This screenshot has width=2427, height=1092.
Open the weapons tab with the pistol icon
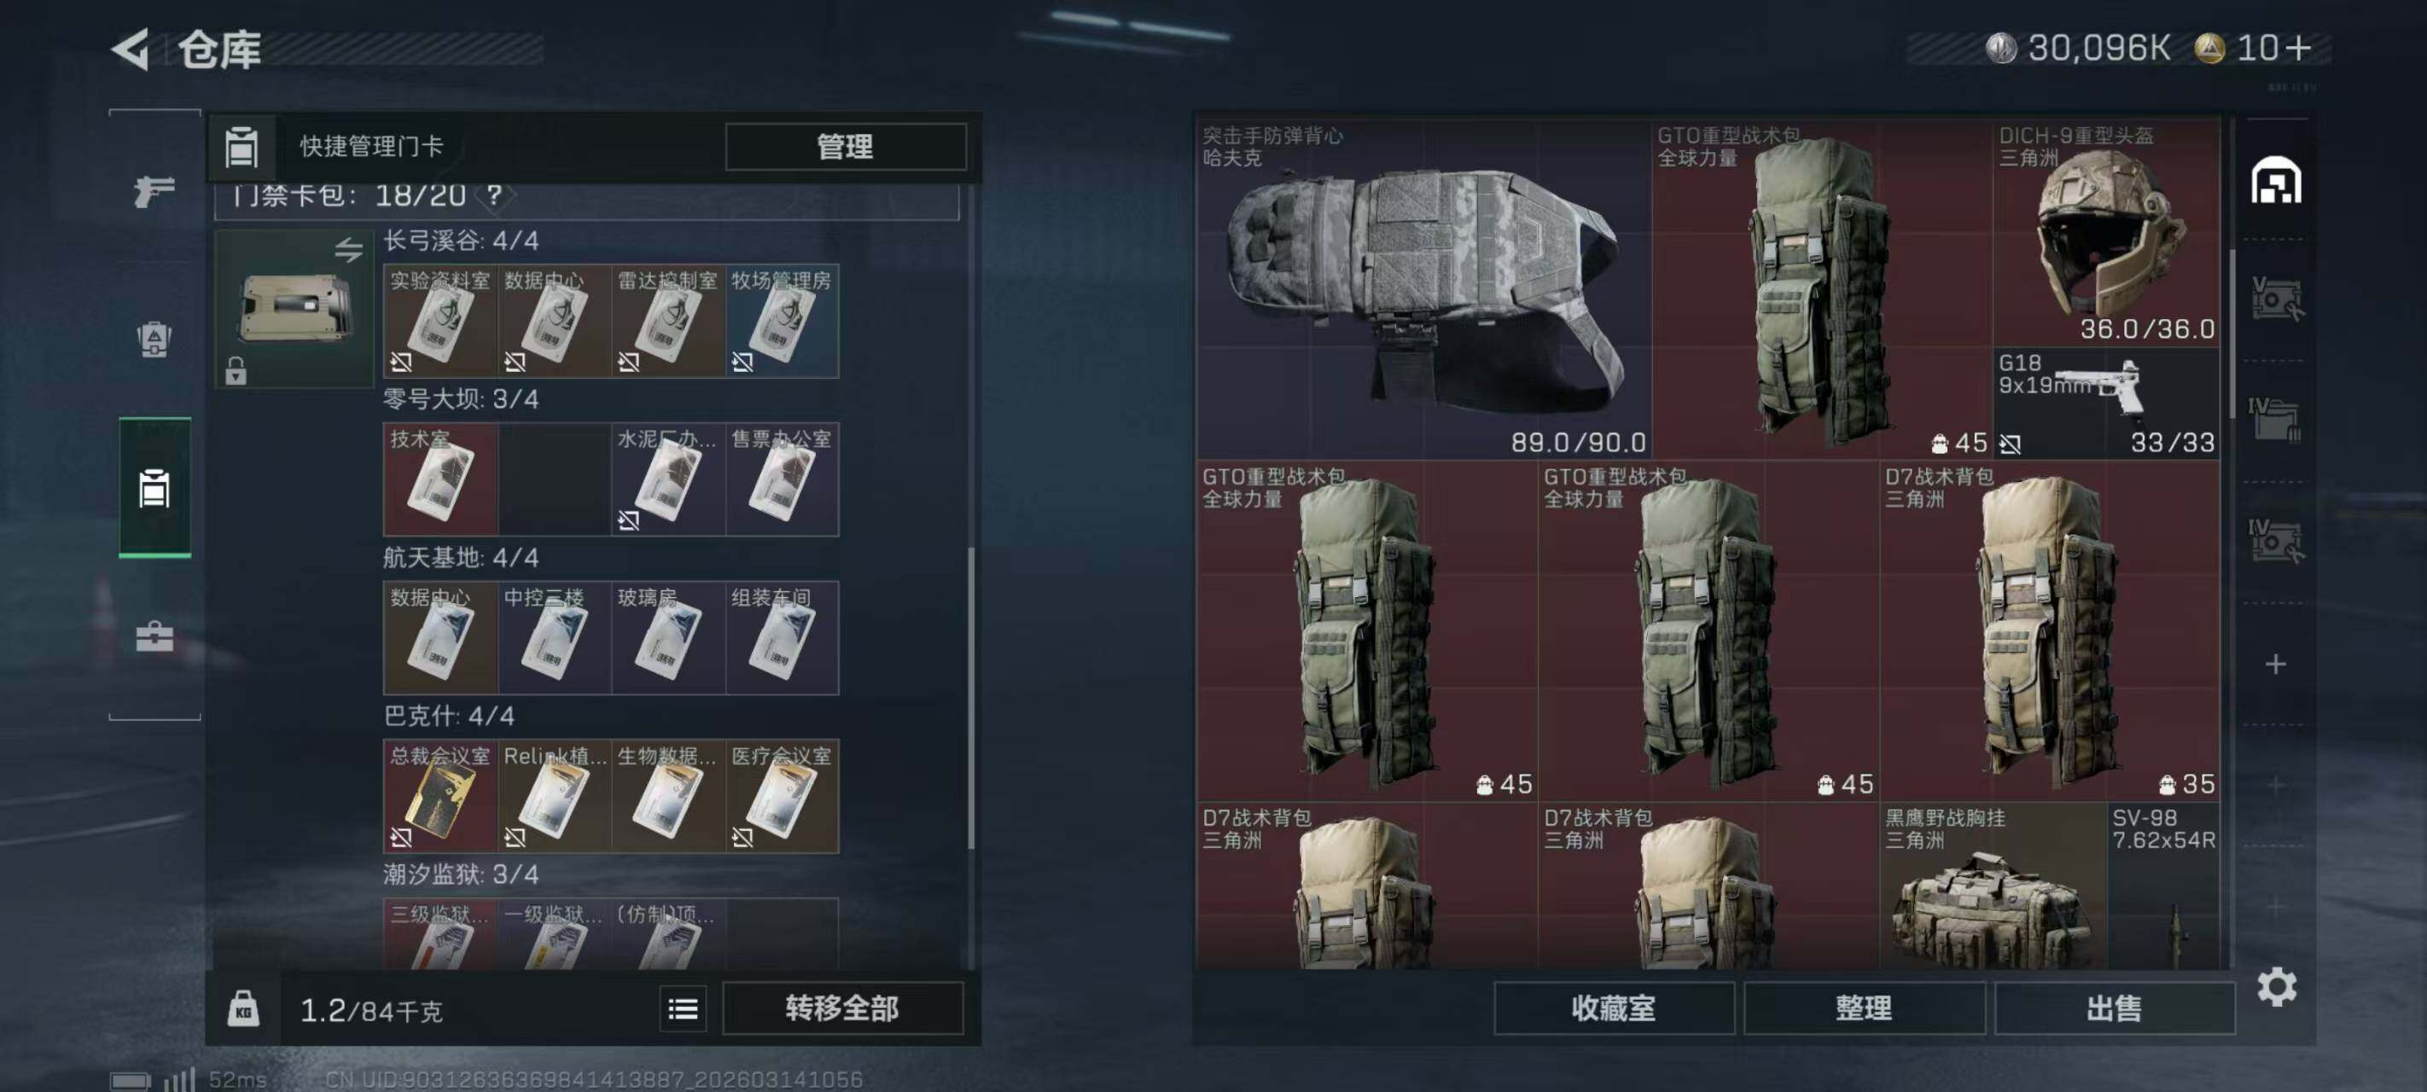pyautogui.click(x=154, y=191)
